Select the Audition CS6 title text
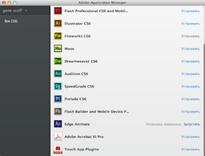Image resolution: width=205 pixels, height=156 pixels. (x=76, y=74)
